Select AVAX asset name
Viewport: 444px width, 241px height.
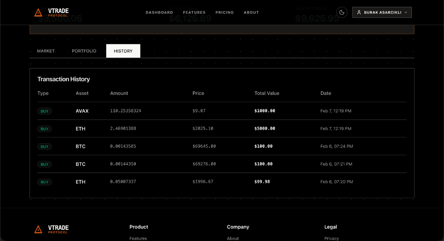click(x=82, y=111)
